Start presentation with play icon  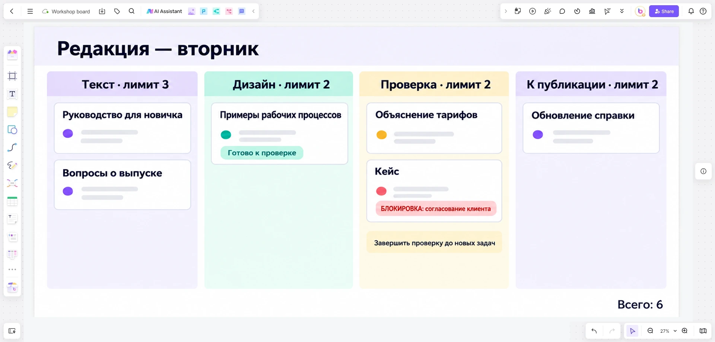[x=533, y=11]
